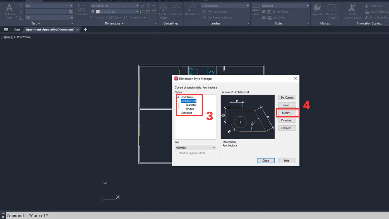This screenshot has height=219, width=389.
Task: Select the Multiline Text tool
Action: coord(9,11)
